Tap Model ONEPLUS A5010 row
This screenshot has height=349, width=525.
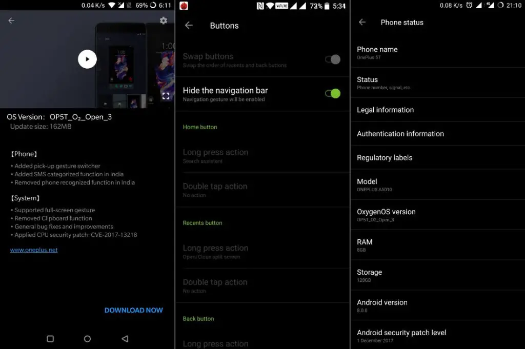tap(438, 184)
